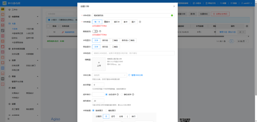This screenshot has height=122, width=257.
Task: Close the 创建卡种 dialog
Action: (174, 6)
